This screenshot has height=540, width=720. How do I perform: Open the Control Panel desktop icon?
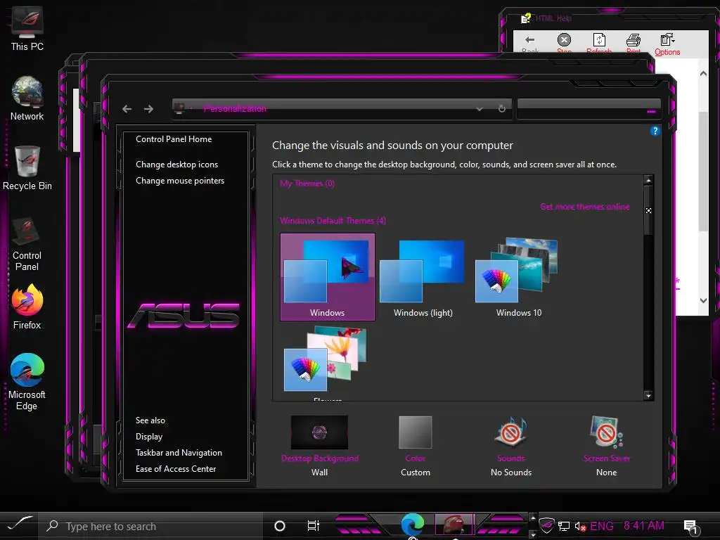point(27,244)
